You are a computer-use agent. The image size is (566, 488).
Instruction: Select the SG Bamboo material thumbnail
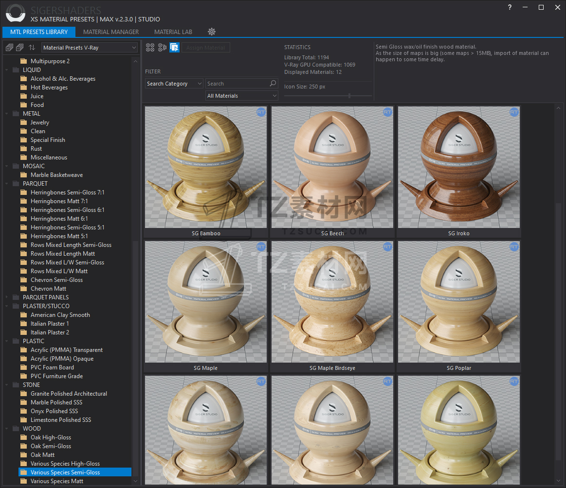(206, 167)
